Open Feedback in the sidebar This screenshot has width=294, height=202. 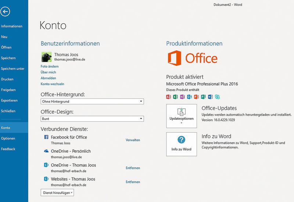[x=8, y=149]
